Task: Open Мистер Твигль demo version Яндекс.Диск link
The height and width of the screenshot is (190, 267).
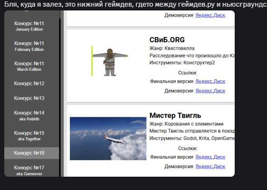Action: 210,167
